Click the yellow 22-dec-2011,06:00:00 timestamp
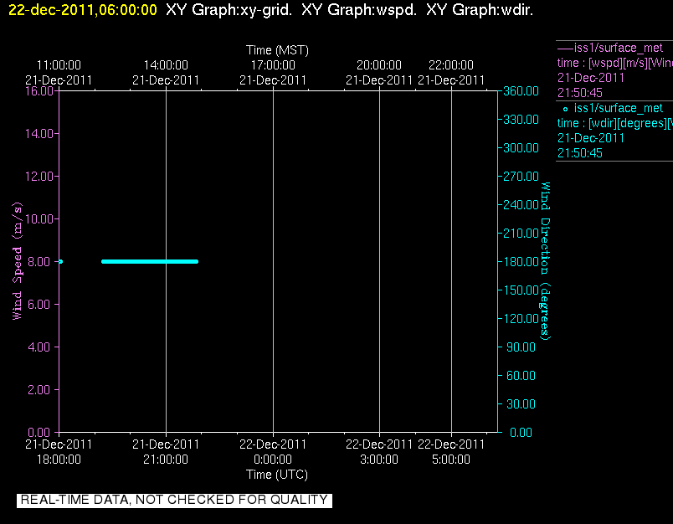 point(83,10)
